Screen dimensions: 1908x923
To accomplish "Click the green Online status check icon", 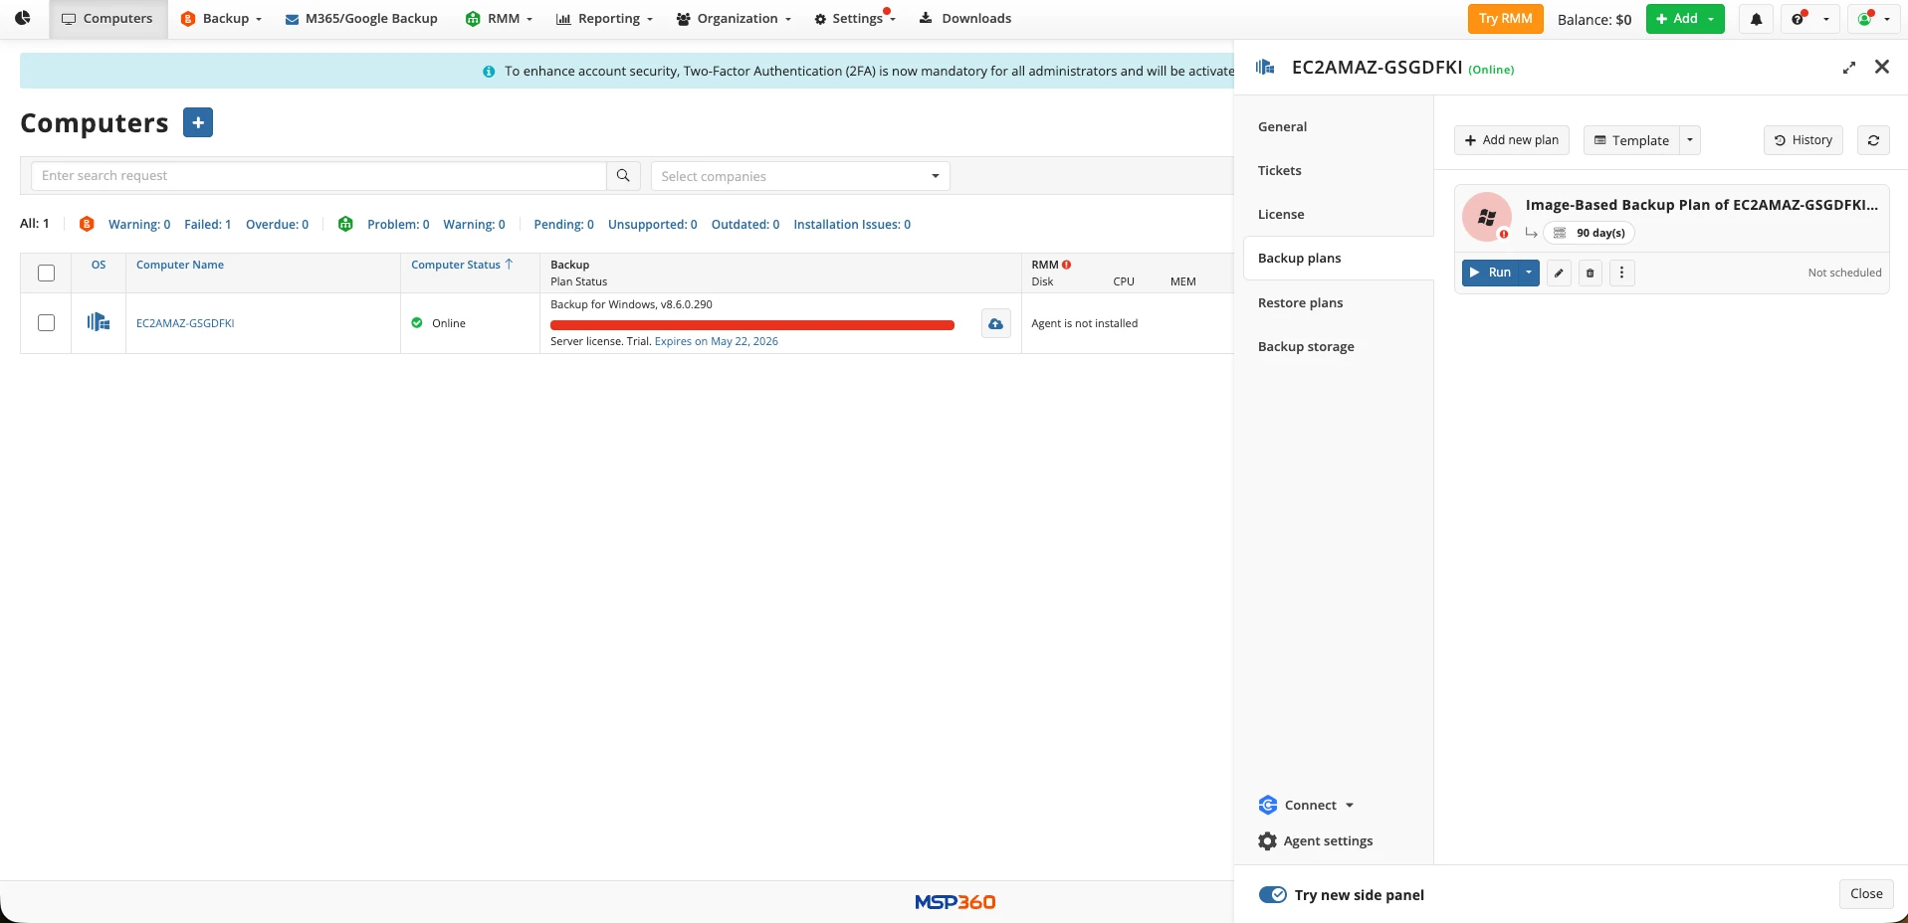I will point(417,322).
